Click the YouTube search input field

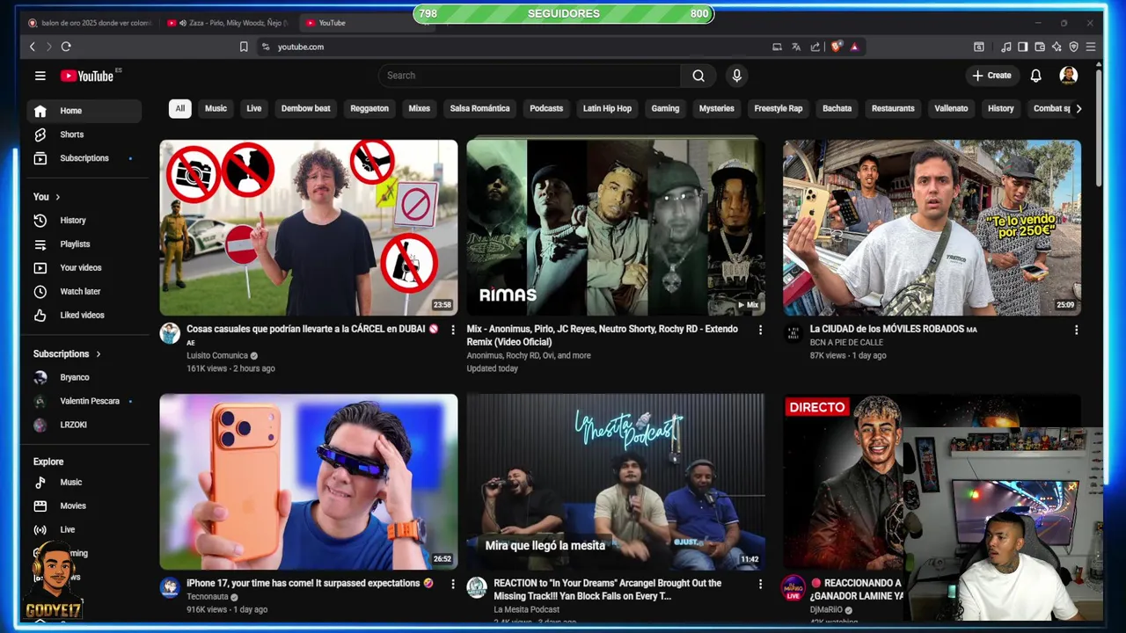point(530,76)
